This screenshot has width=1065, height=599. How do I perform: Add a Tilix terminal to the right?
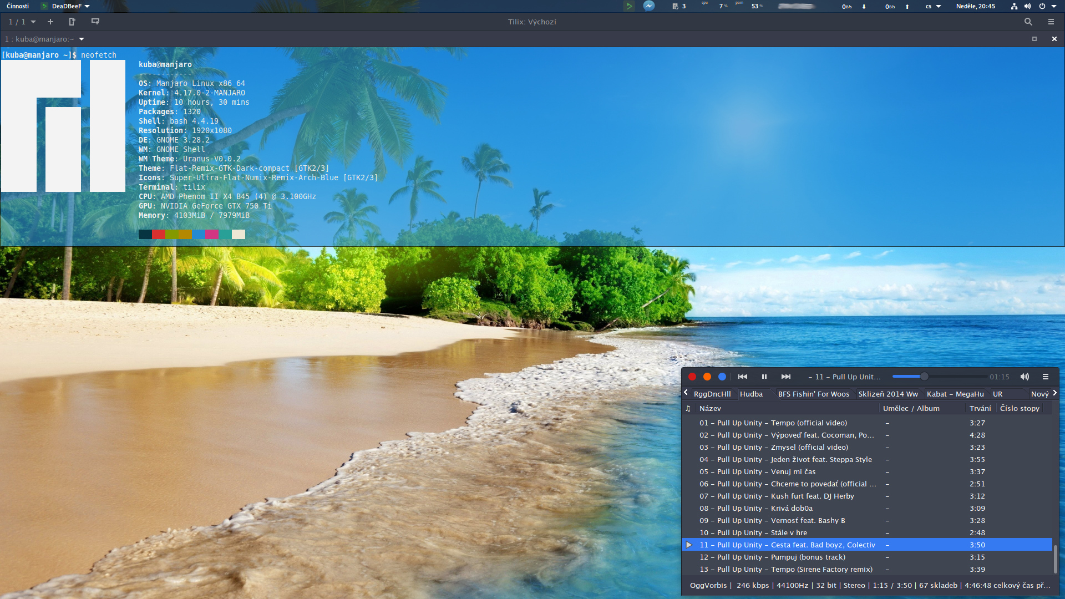point(72,22)
